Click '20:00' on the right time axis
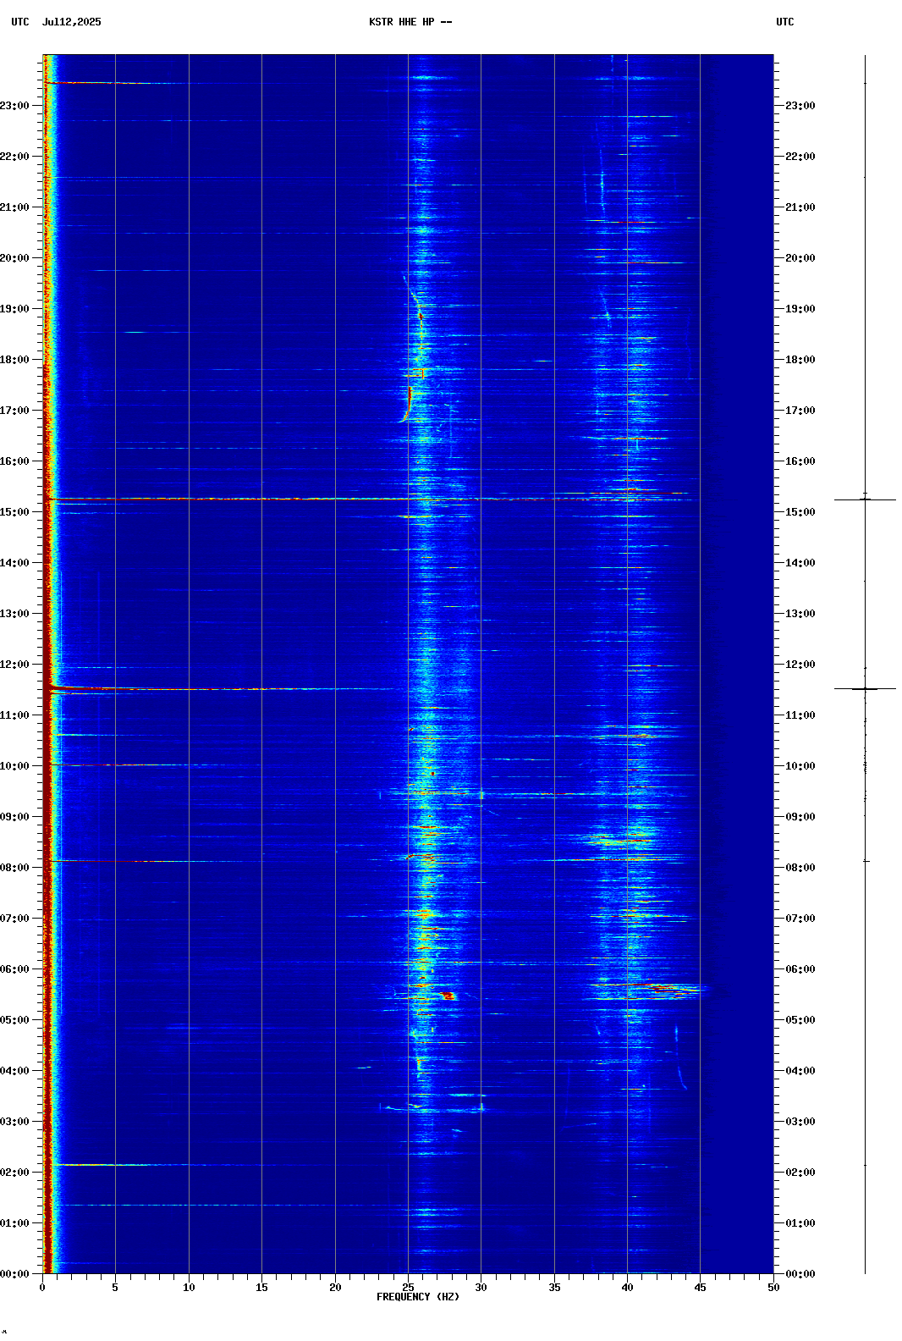Screen dimensions: 902x1341 [800, 258]
